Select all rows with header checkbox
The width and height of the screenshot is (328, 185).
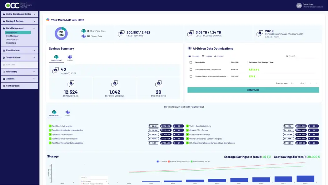191,62
